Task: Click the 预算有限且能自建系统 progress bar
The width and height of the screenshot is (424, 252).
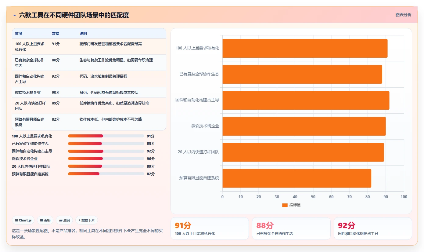Action: tap(106, 174)
